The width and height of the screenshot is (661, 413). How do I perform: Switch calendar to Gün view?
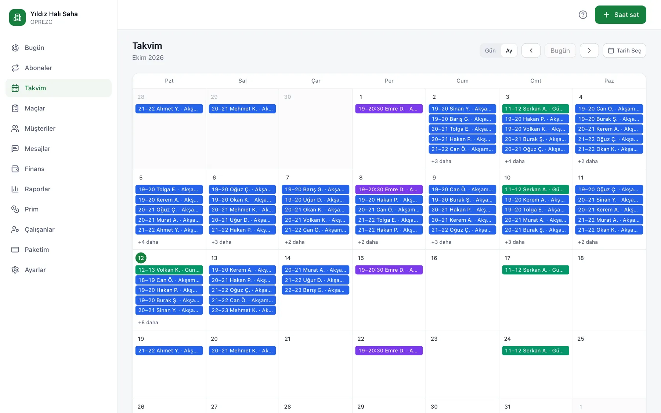[490, 51]
